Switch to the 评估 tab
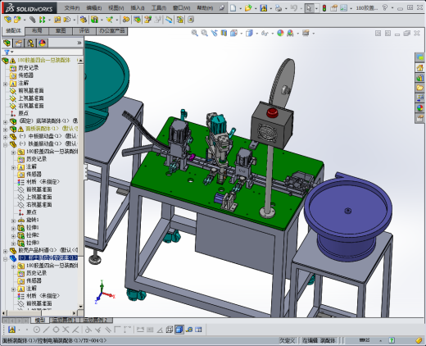 pyautogui.click(x=84, y=31)
